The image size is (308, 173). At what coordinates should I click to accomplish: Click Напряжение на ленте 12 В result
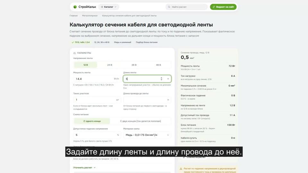[x=208, y=107]
